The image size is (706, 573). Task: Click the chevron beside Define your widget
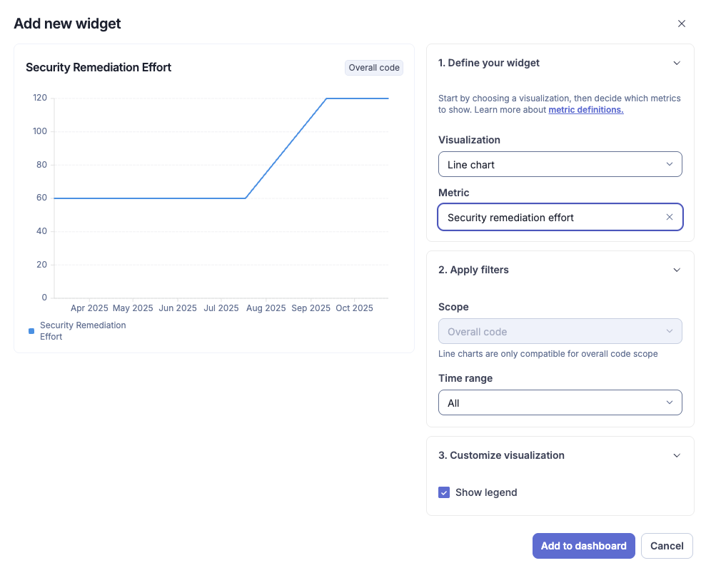pos(677,63)
